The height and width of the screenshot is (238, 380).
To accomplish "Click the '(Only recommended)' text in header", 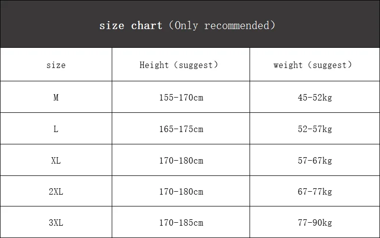I will pyautogui.click(x=222, y=26).
